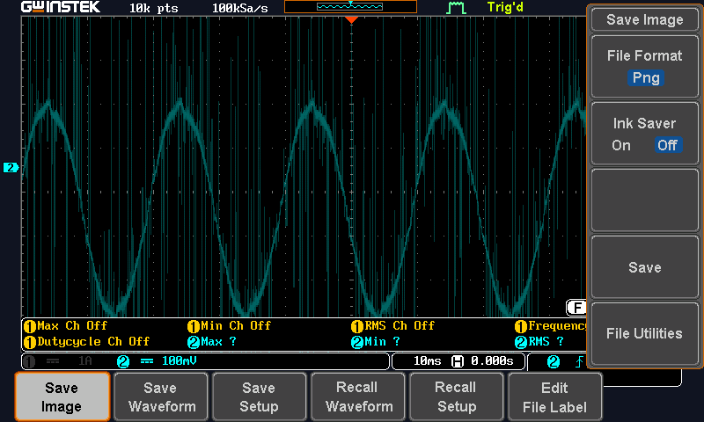Click the 10k pts record length
704x422 pixels.
pyautogui.click(x=153, y=8)
